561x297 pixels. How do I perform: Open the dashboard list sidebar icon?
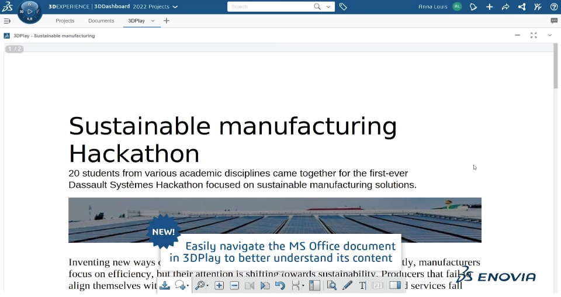pos(7,21)
